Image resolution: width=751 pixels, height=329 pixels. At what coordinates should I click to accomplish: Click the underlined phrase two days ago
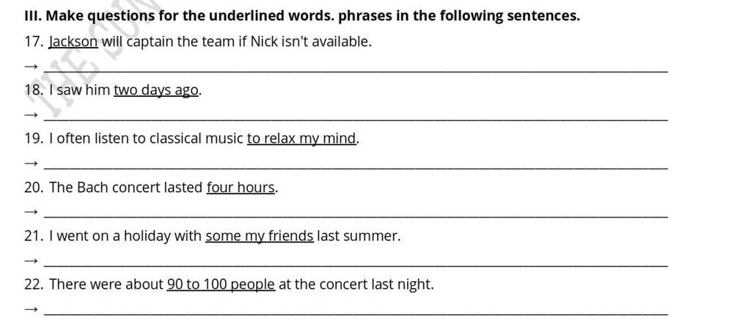pos(155,90)
